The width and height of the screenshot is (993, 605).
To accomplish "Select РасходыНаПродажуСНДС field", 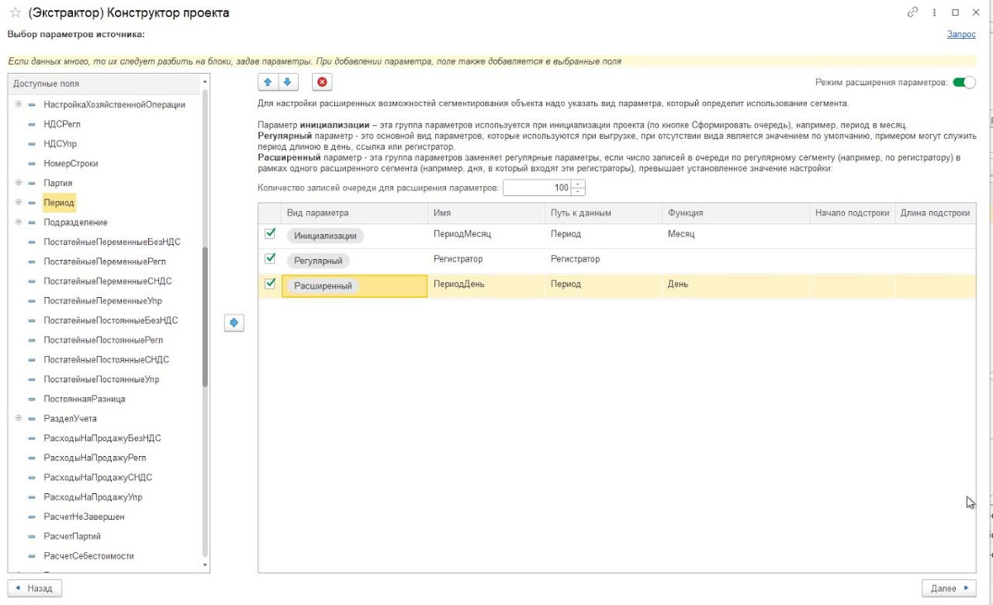I will (98, 478).
